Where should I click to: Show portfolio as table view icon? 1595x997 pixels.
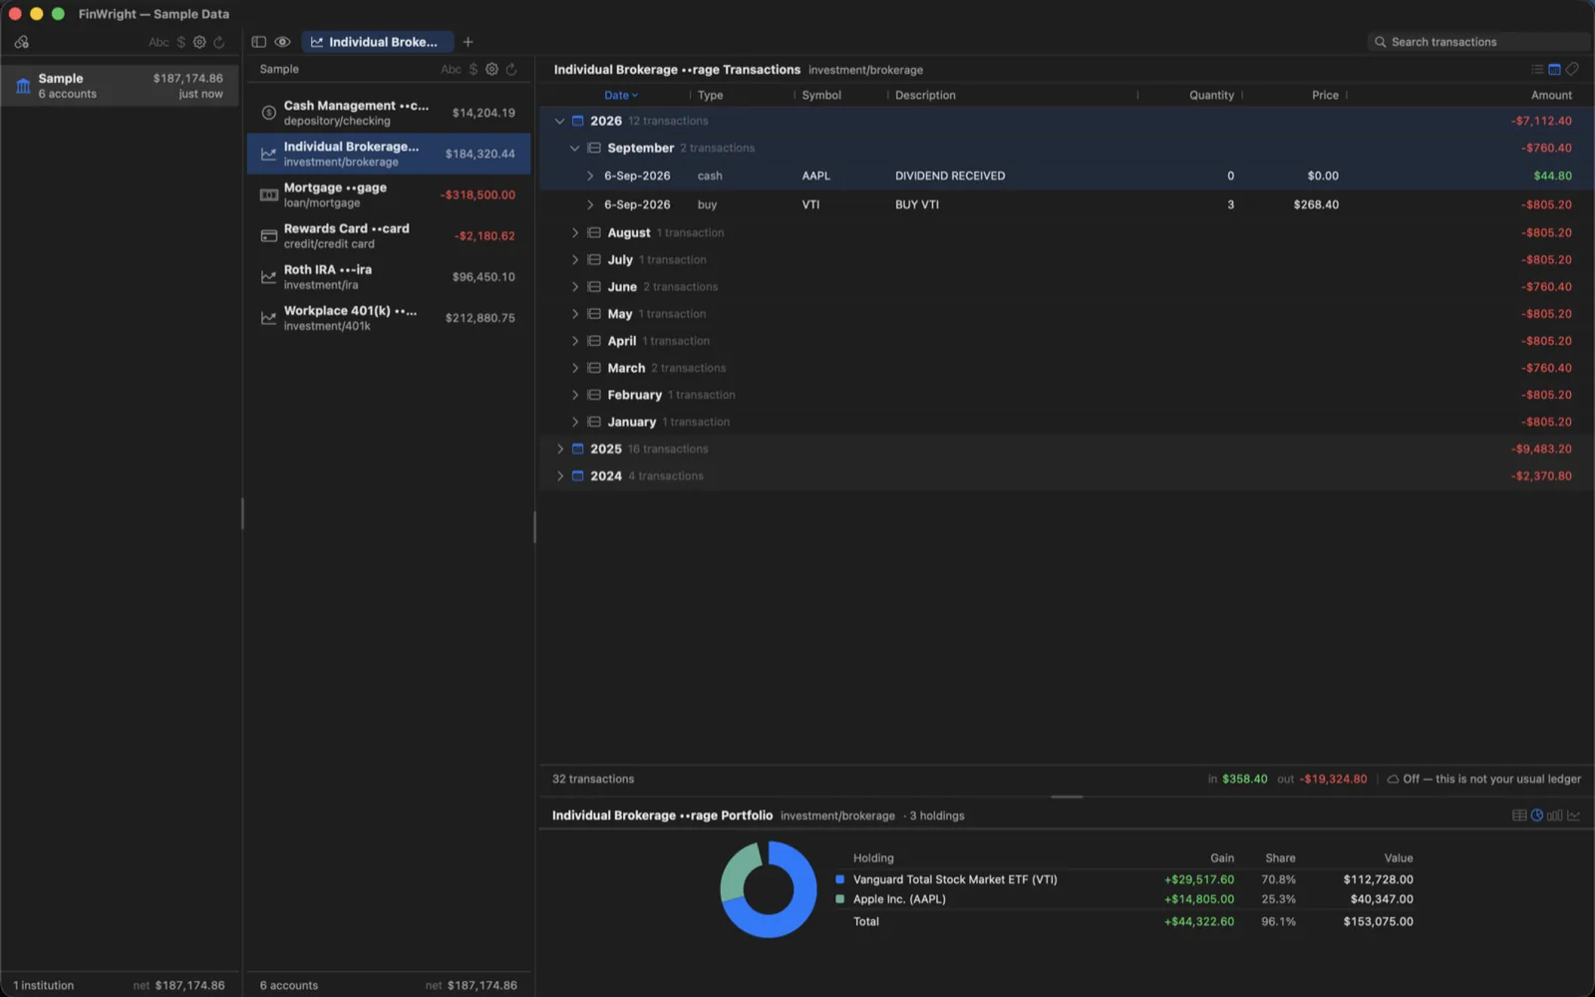pyautogui.click(x=1519, y=816)
